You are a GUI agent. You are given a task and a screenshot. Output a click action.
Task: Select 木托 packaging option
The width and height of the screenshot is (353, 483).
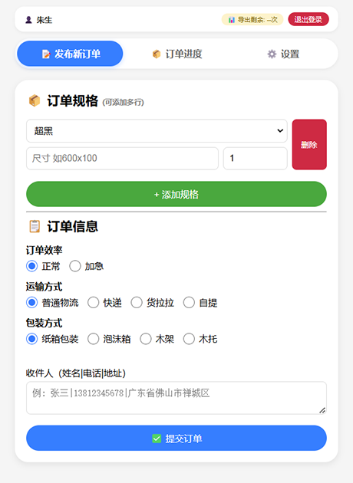click(189, 339)
